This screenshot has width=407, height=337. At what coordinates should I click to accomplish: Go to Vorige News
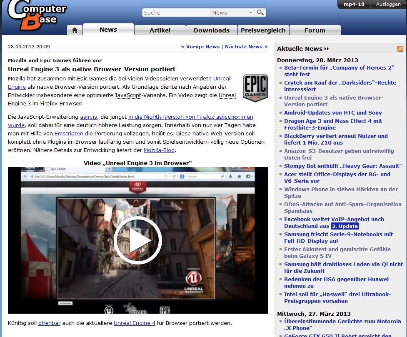200,47
